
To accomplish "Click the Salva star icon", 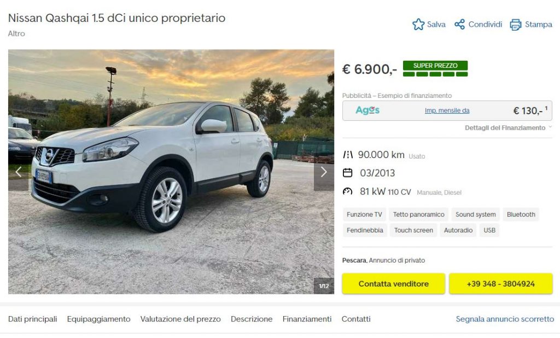I will (418, 24).
